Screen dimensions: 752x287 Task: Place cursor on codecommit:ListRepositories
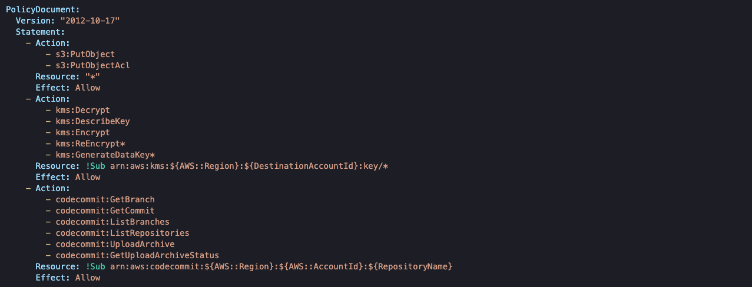pos(122,233)
